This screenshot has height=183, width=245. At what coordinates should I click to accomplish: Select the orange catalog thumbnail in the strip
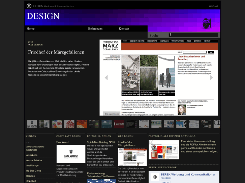click(82, 124)
